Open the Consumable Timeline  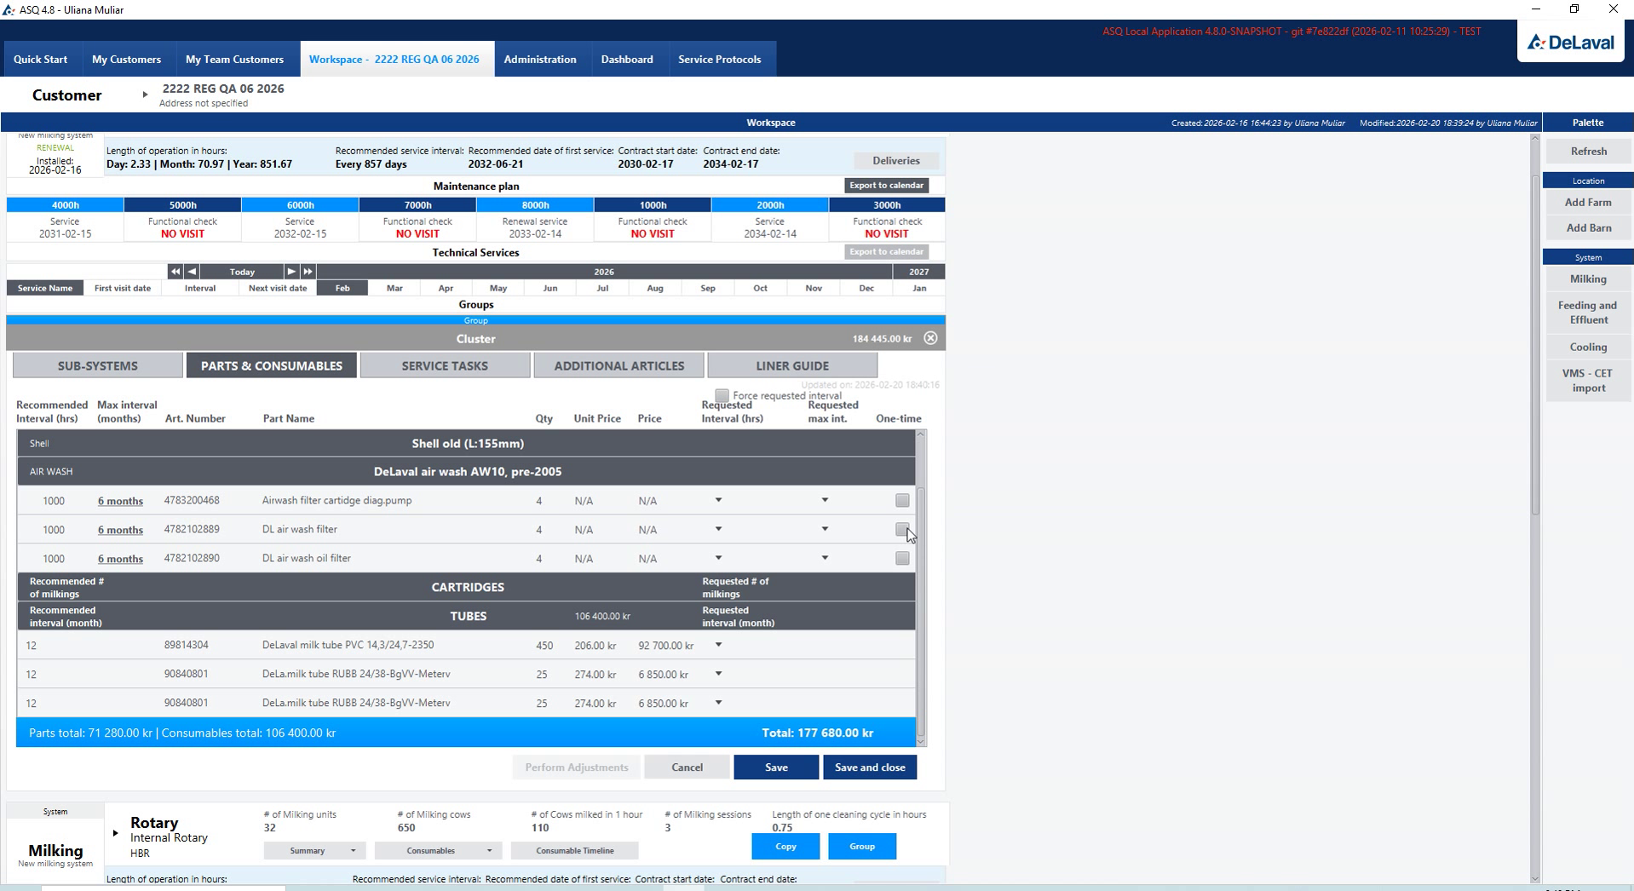(575, 851)
